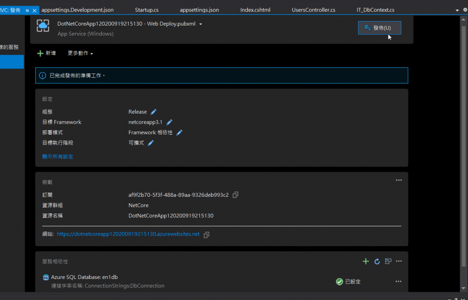Click the Azure SQL Database icon
Screen dimensions: 468x300
(x=46, y=277)
